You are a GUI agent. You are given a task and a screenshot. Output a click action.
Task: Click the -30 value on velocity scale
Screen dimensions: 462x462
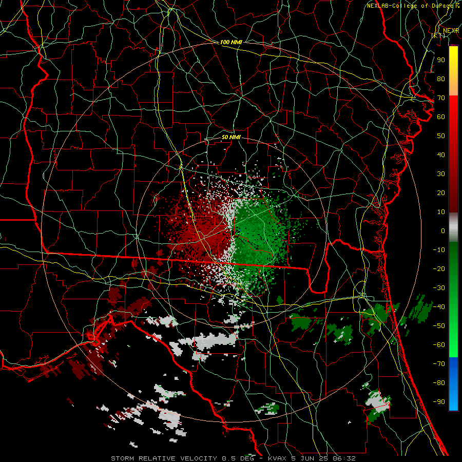click(x=439, y=288)
